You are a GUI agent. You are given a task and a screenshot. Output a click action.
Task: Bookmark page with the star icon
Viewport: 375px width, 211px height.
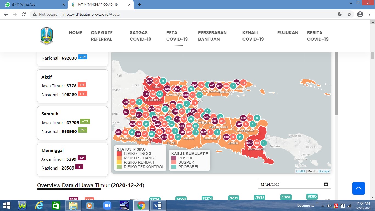pyautogui.click(x=349, y=14)
